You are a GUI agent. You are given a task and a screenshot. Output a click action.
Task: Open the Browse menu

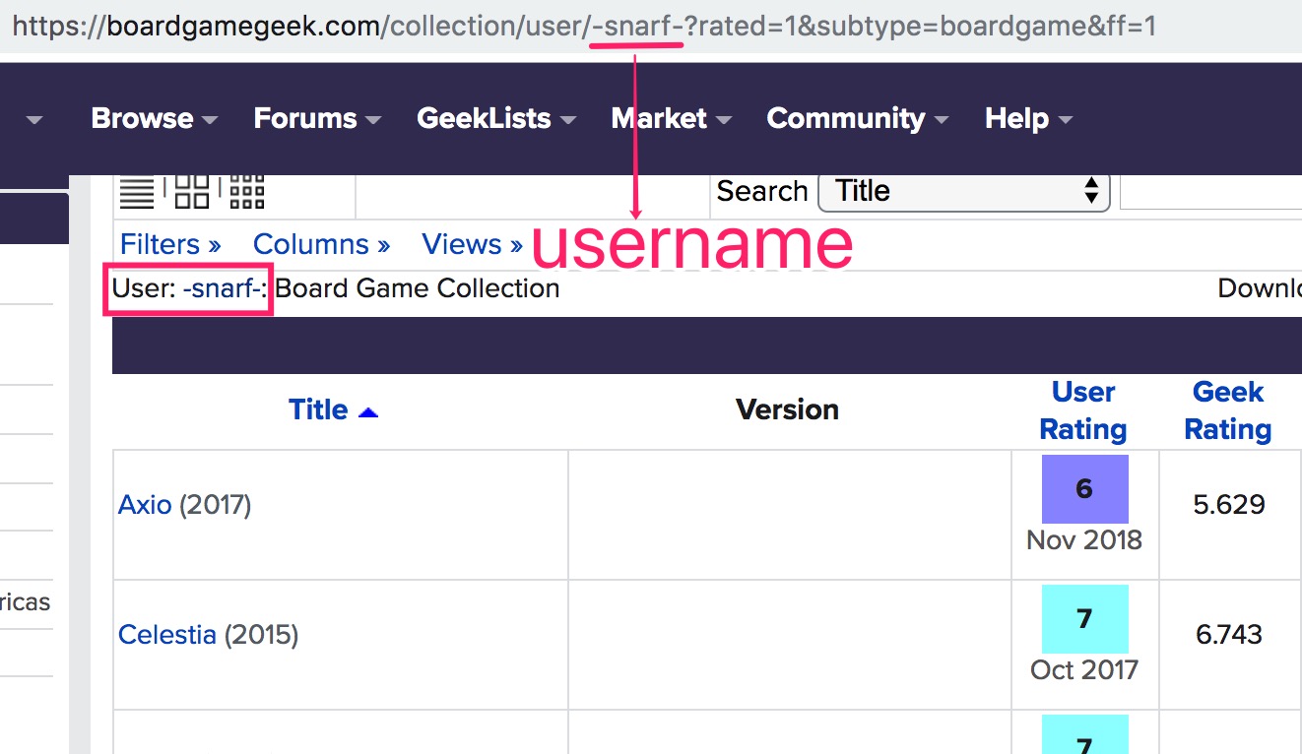[x=154, y=118]
